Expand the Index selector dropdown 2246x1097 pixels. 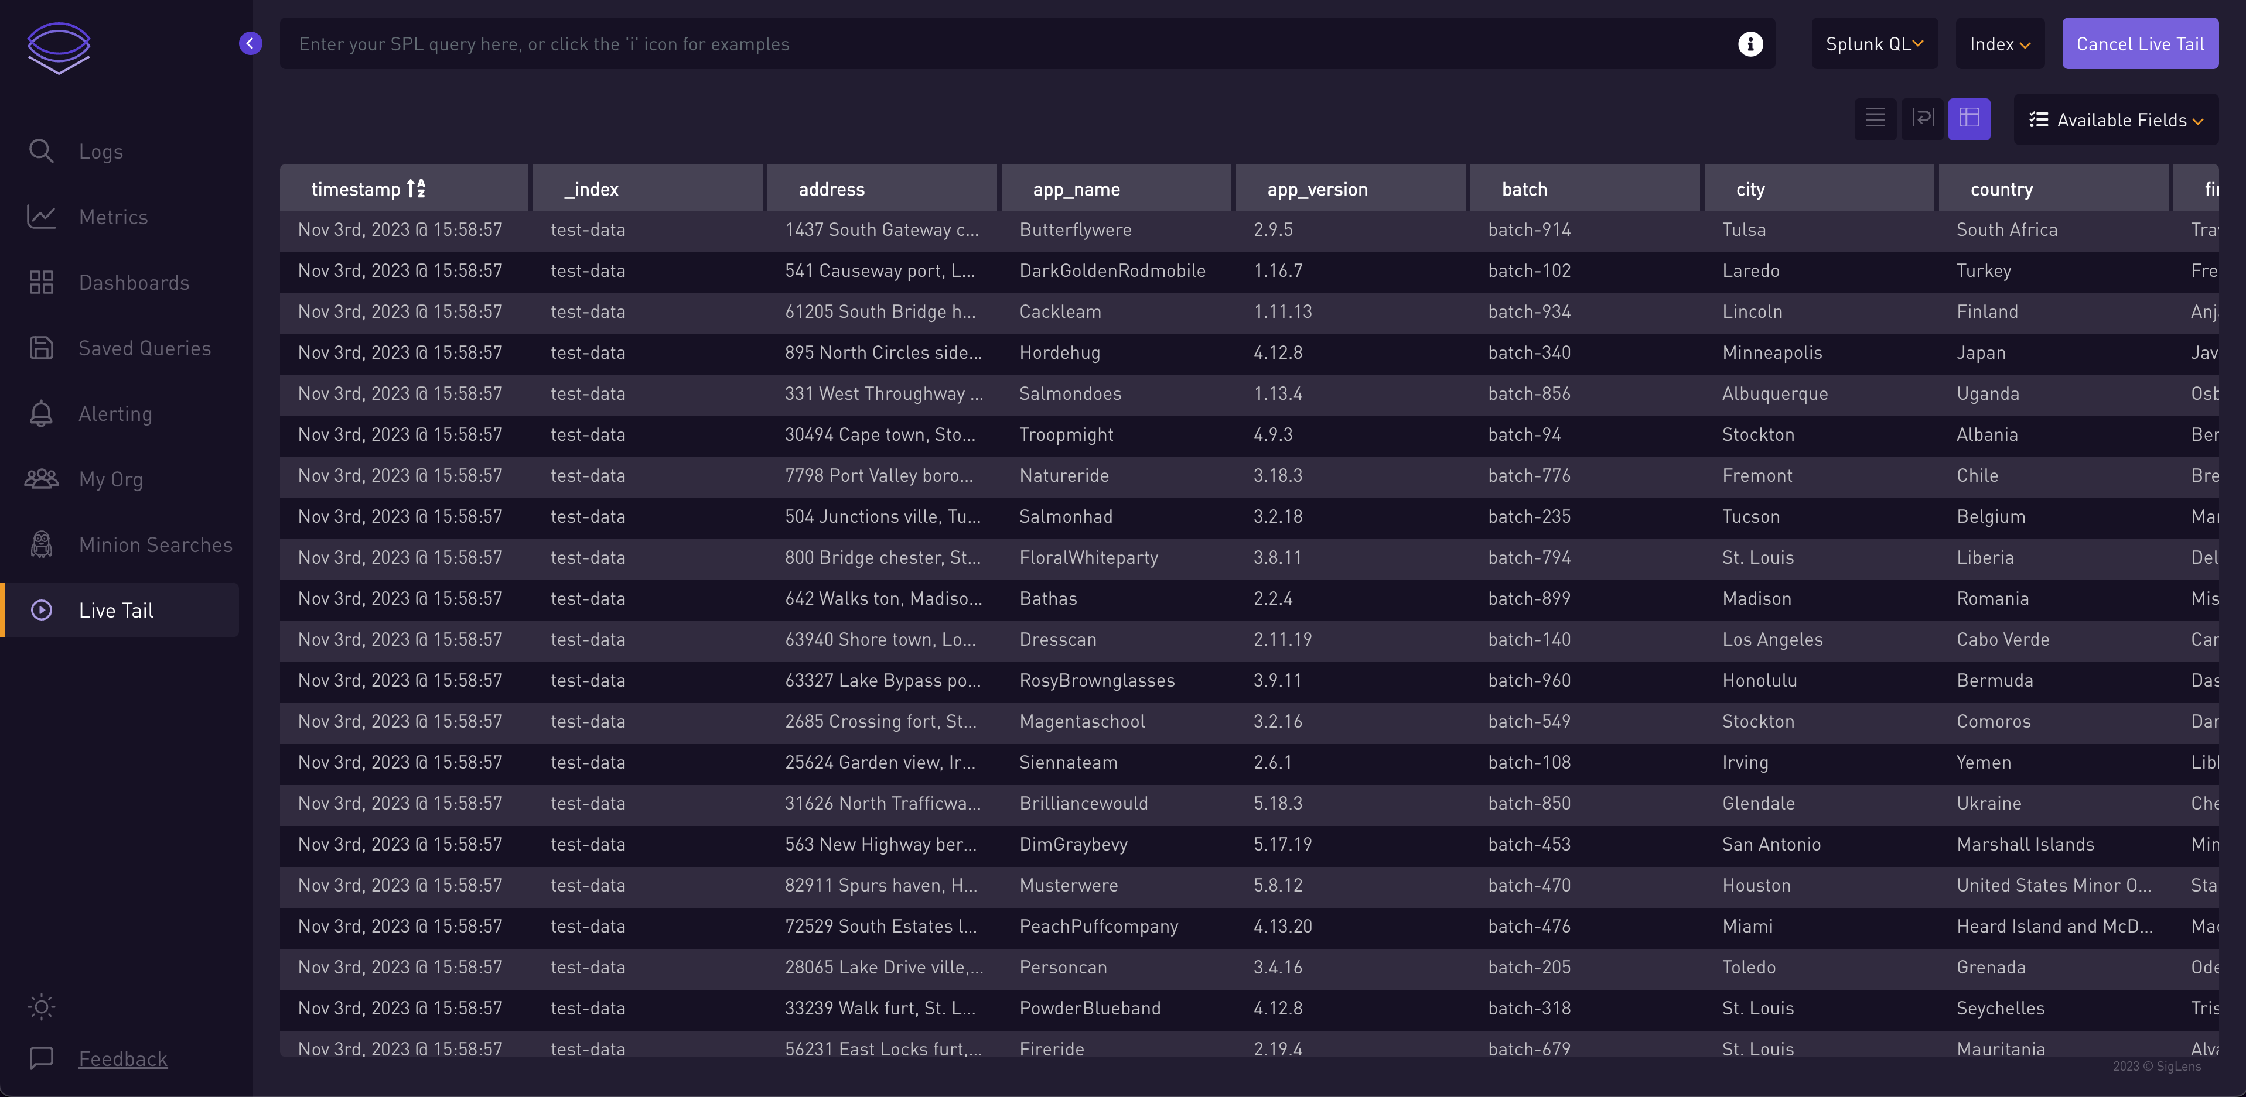click(x=1999, y=43)
